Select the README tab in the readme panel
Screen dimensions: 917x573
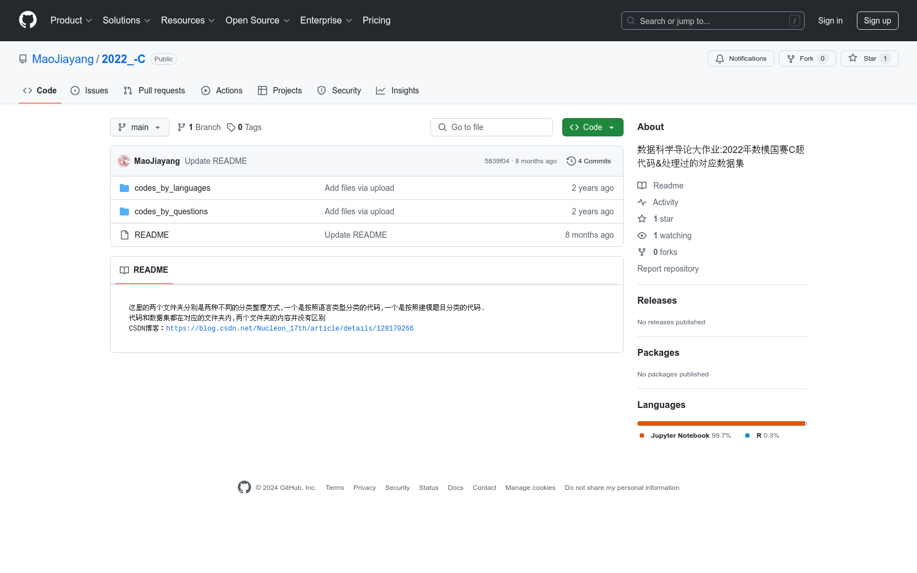[x=144, y=270]
